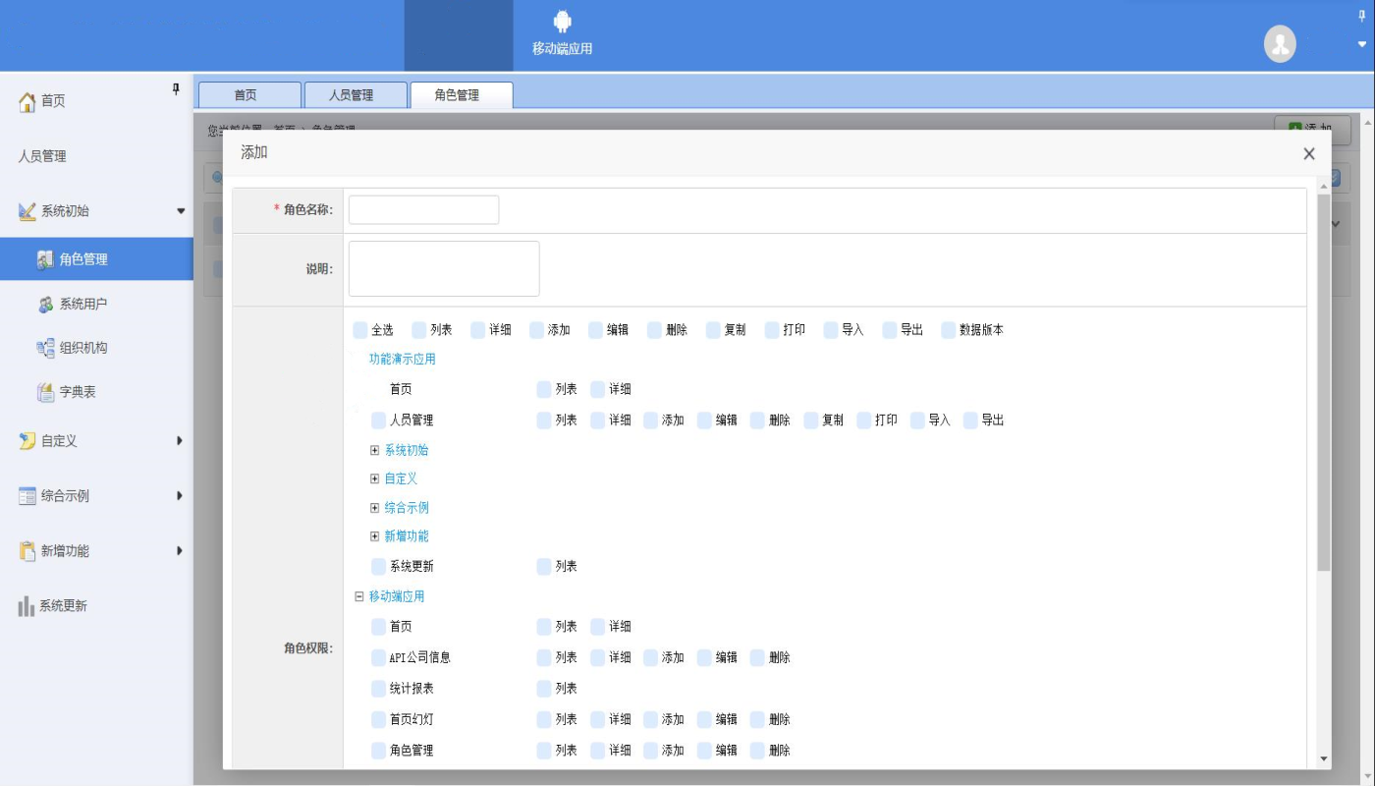This screenshot has height=786, width=1375.
Task: Switch to the 首页 tab
Action: point(249,95)
